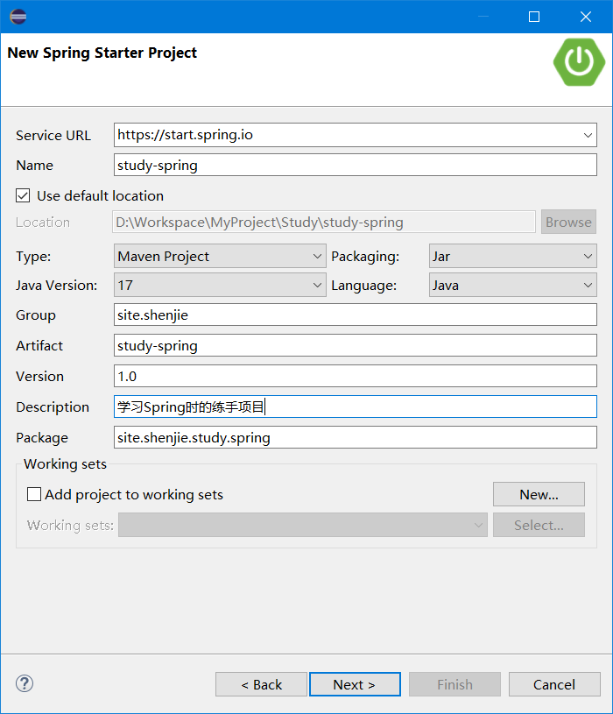Uncheck Use default location

22,195
